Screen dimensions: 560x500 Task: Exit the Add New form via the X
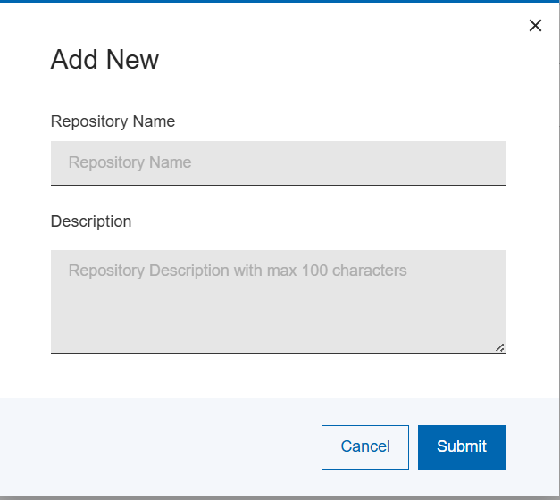[x=535, y=26]
